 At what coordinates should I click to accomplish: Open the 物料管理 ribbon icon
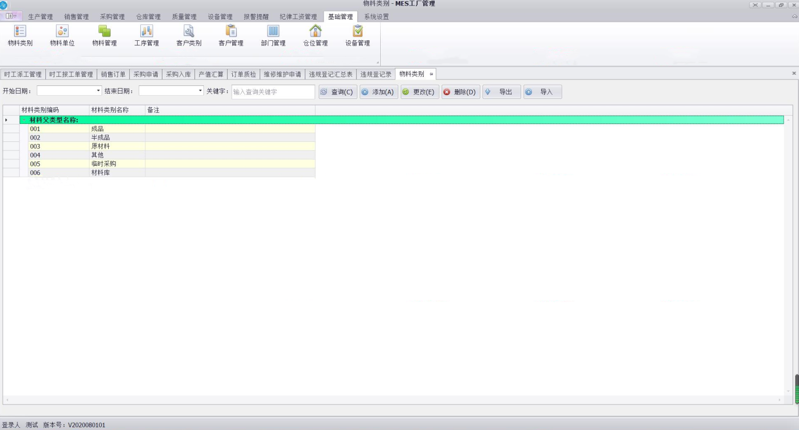[104, 36]
